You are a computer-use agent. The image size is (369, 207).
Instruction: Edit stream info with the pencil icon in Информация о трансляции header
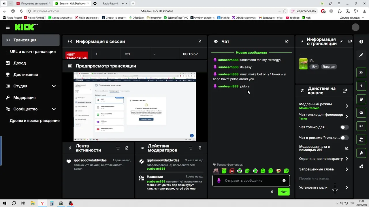pos(342,41)
